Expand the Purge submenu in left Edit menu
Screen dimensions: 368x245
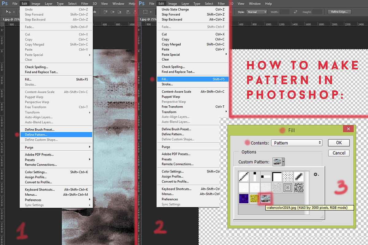(56, 147)
